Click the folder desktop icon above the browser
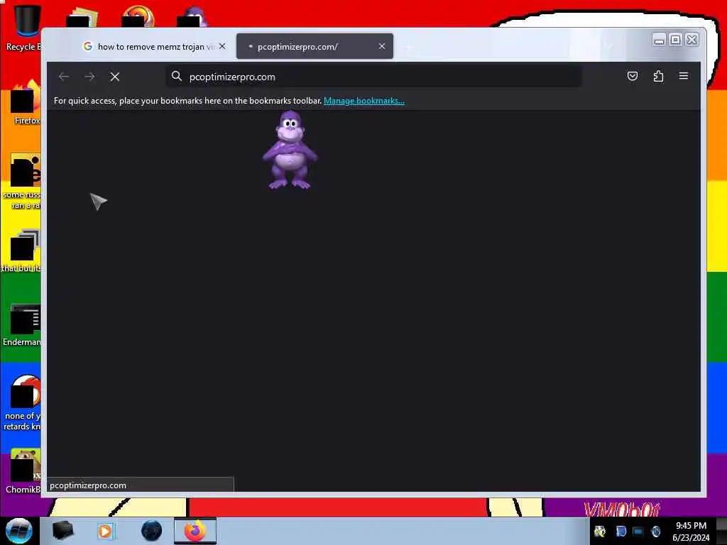727x545 pixels. pos(82,17)
